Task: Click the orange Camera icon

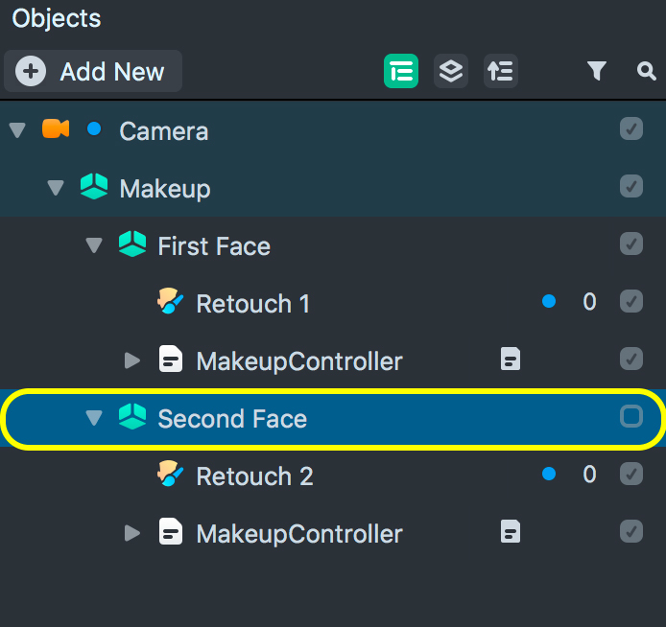Action: 56,129
